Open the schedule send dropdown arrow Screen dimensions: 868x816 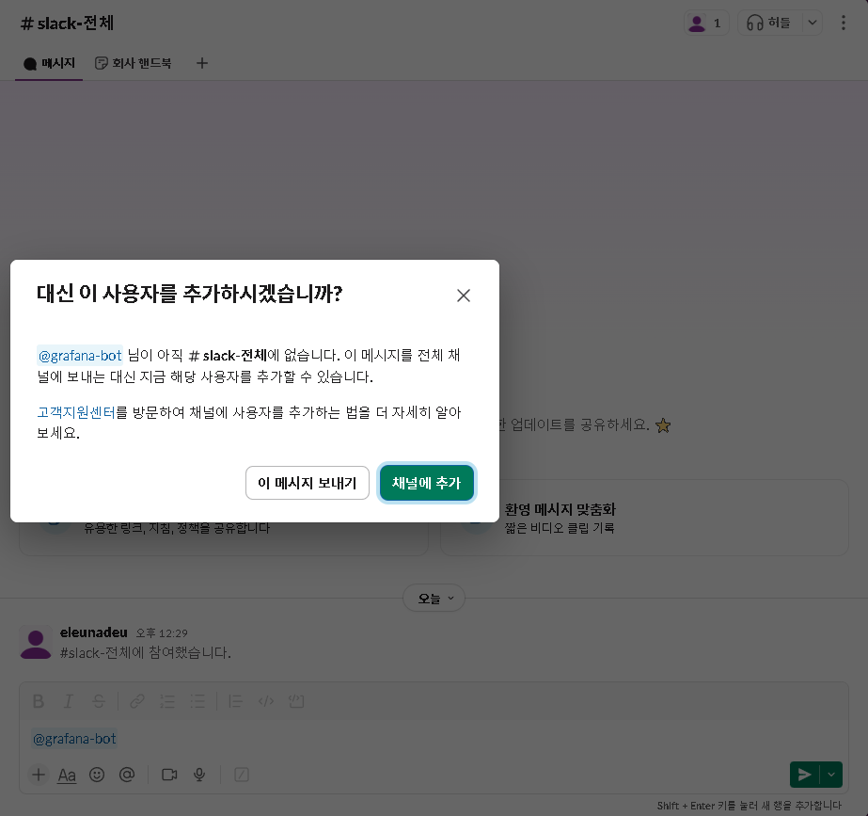[x=831, y=775]
